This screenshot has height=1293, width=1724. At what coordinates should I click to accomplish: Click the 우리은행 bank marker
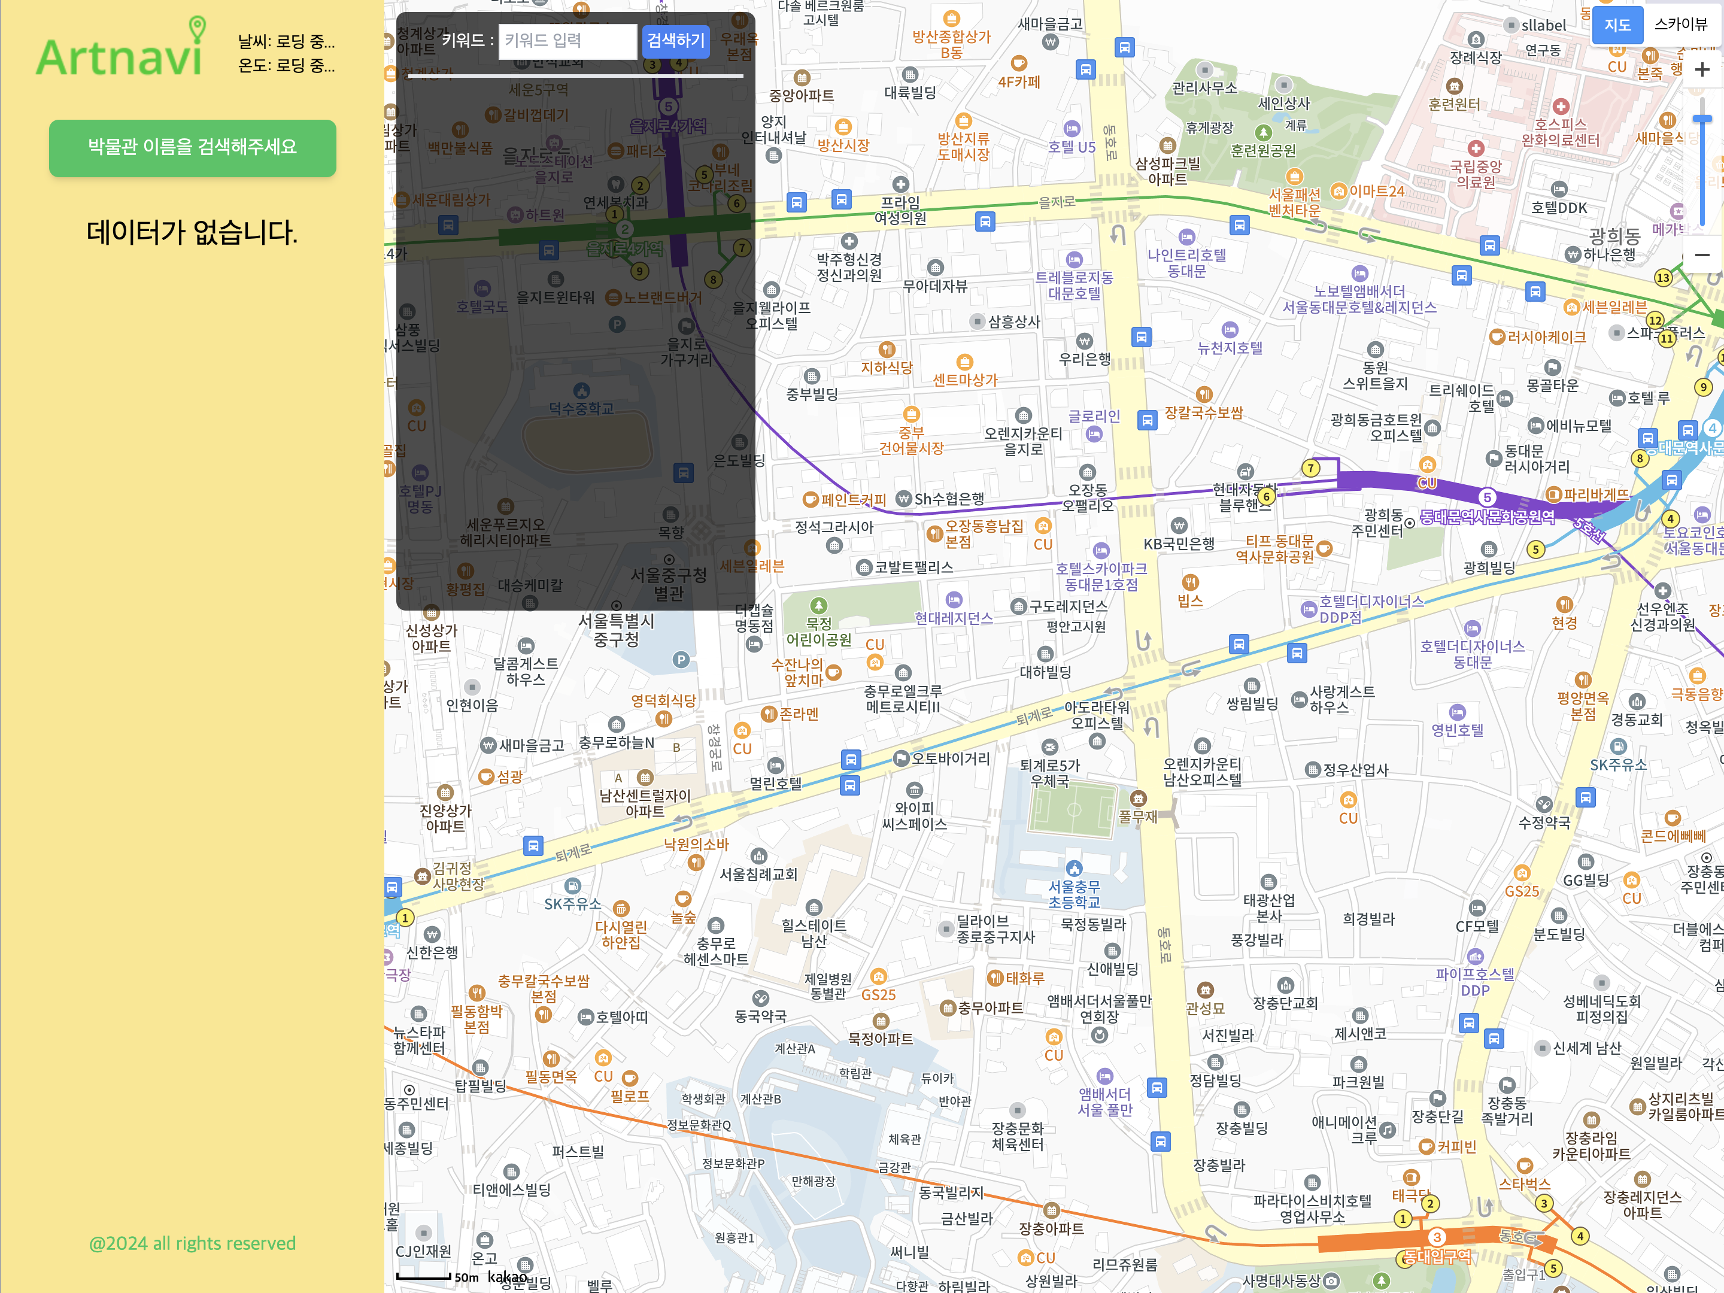coord(1084,341)
